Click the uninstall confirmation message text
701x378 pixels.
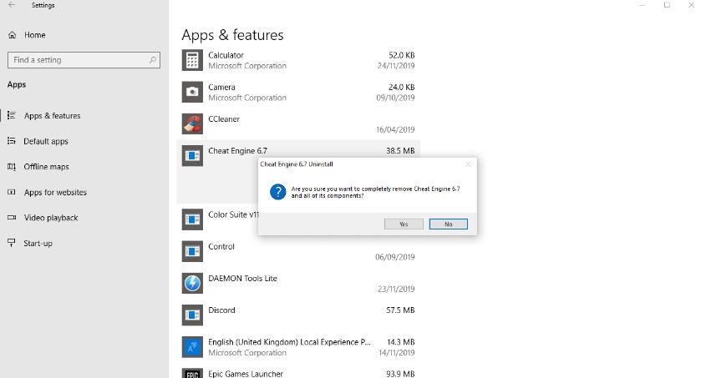click(x=375, y=193)
